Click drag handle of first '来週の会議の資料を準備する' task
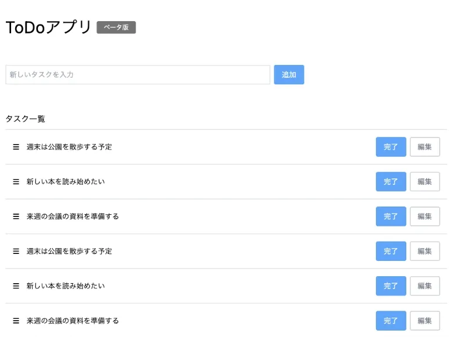This screenshot has width=449, height=337. tap(16, 216)
